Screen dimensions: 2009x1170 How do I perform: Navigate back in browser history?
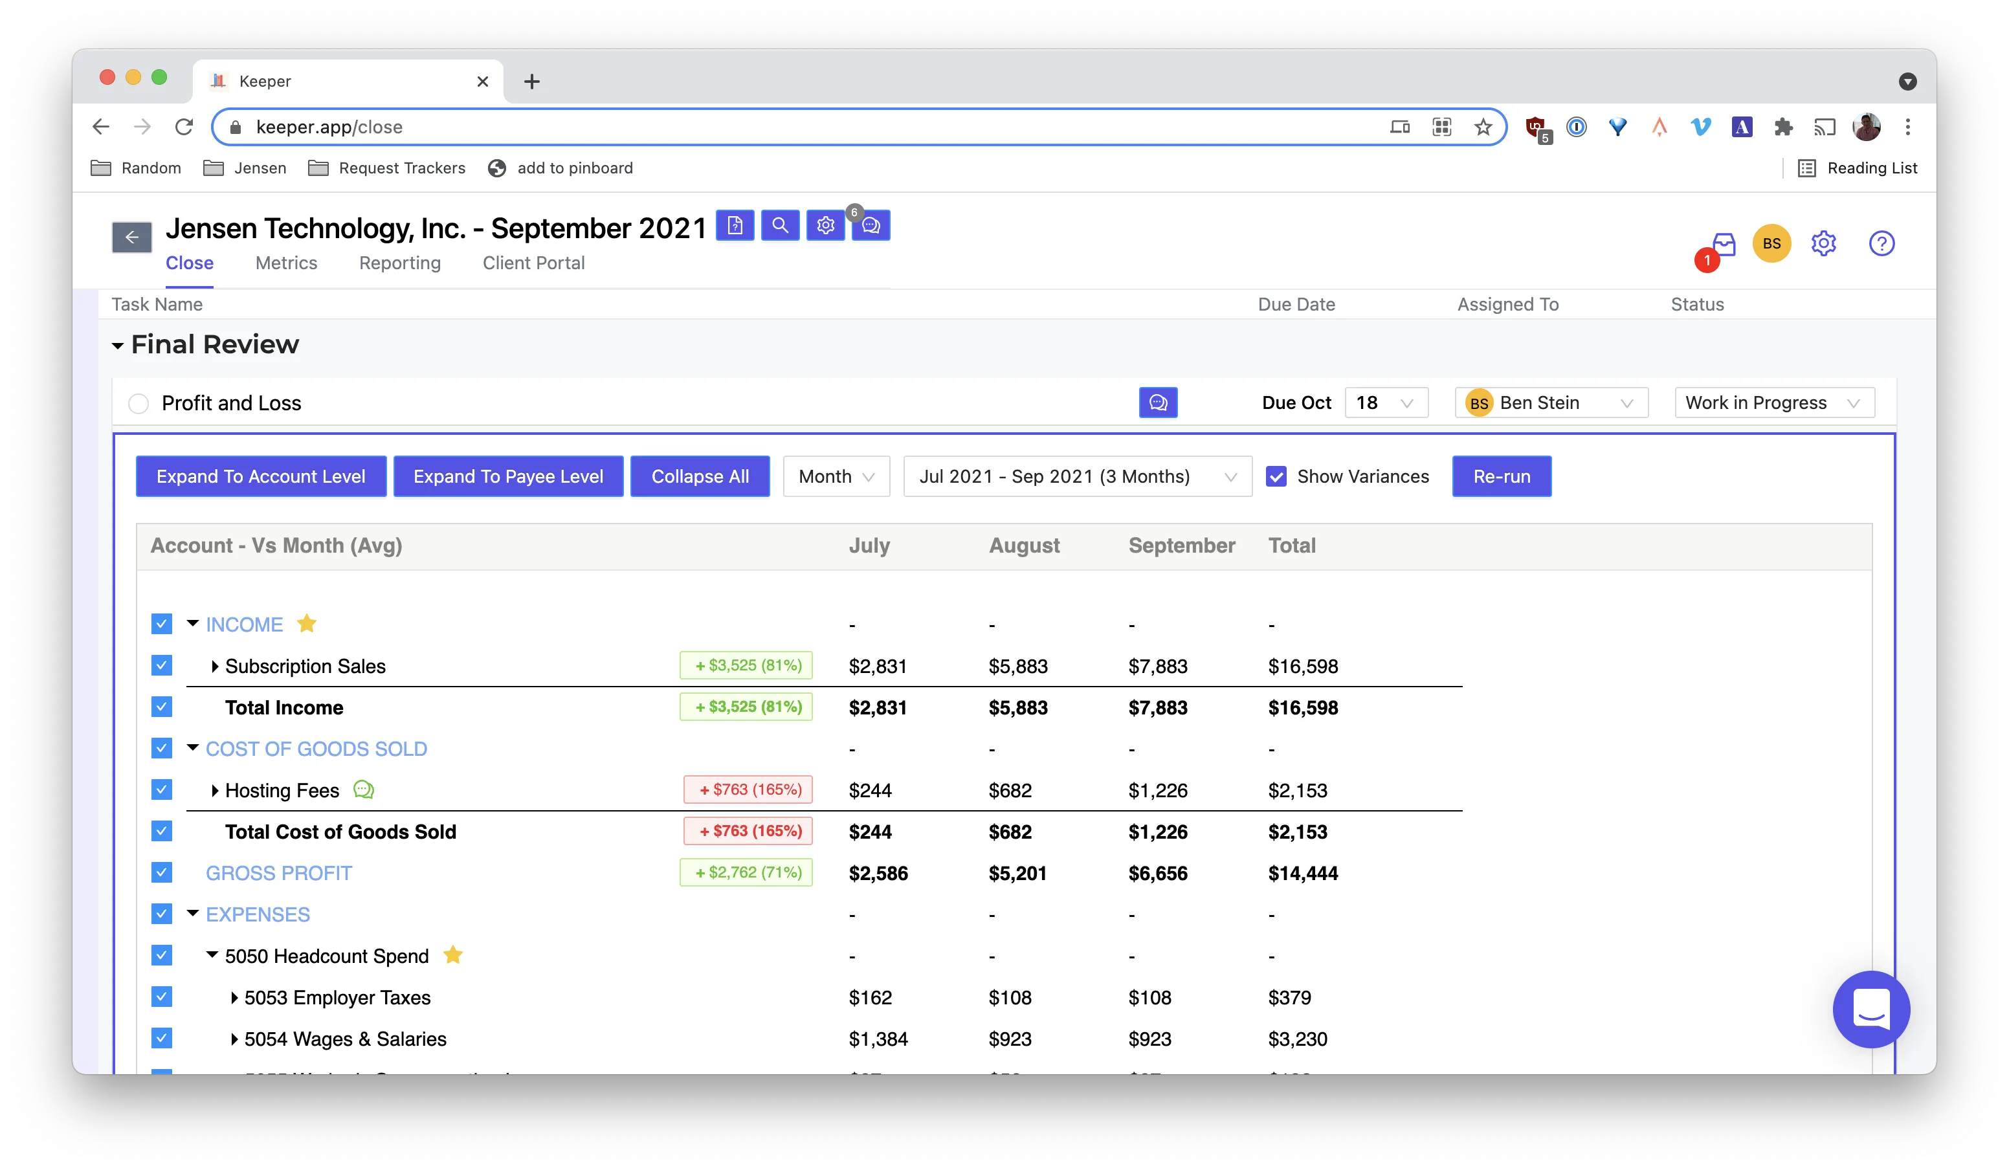101,127
